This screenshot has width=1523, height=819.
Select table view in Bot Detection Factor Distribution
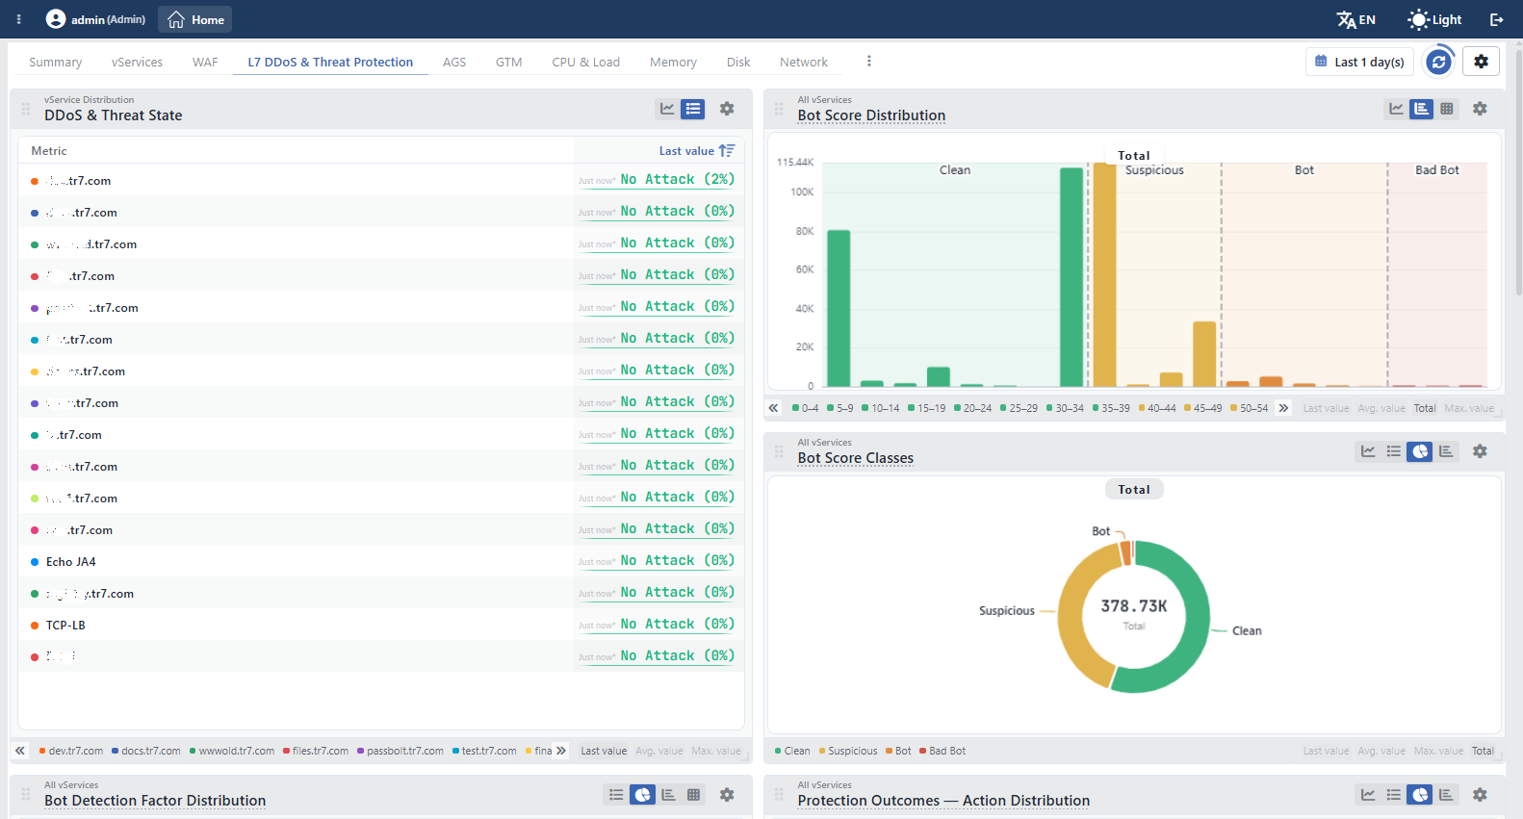[693, 794]
